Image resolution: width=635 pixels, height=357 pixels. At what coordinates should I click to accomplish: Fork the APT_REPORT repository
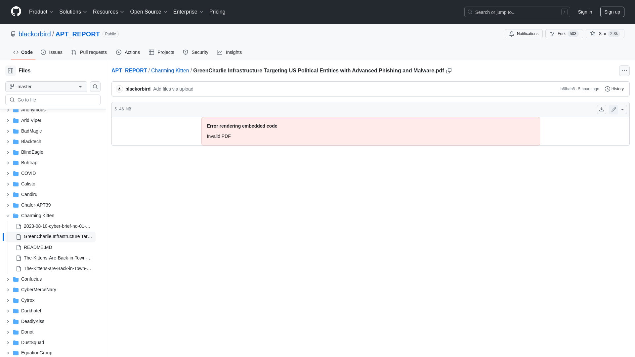564,34
